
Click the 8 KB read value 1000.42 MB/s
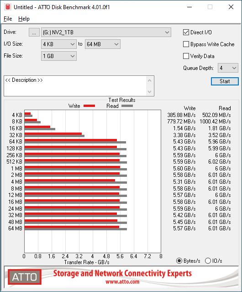pos(215,122)
